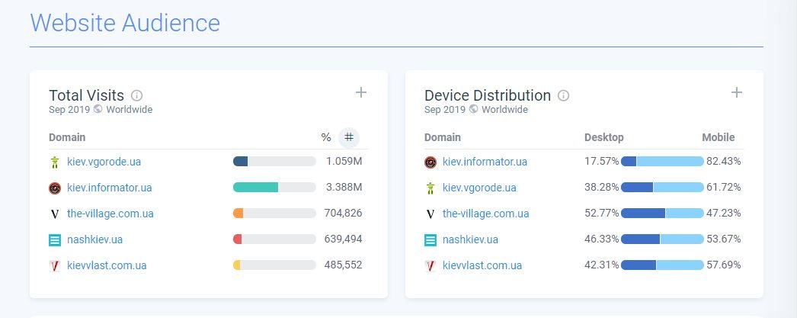
Task: Open kiev.vgorode.ua link in Device Distribution
Action: pyautogui.click(x=479, y=188)
